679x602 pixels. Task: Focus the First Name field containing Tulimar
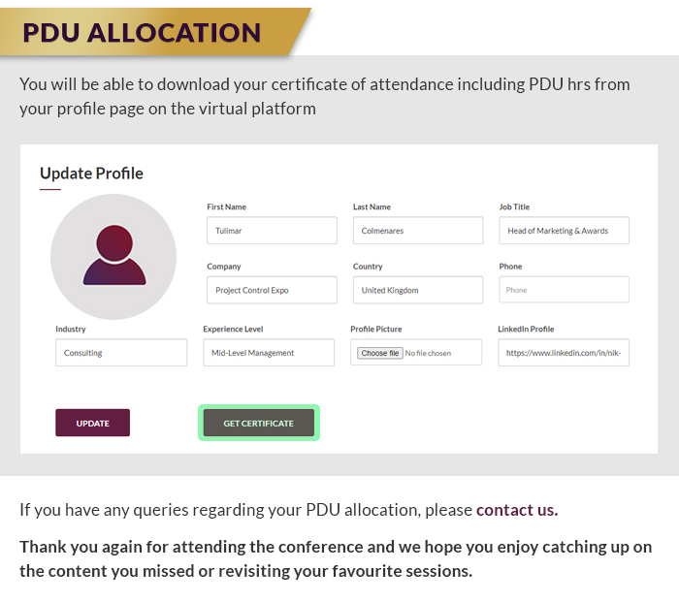point(272,231)
